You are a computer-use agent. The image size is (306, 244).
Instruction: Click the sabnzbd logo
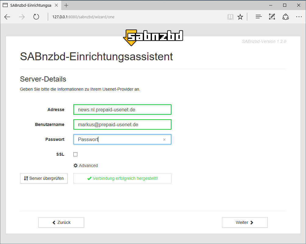coord(153,37)
